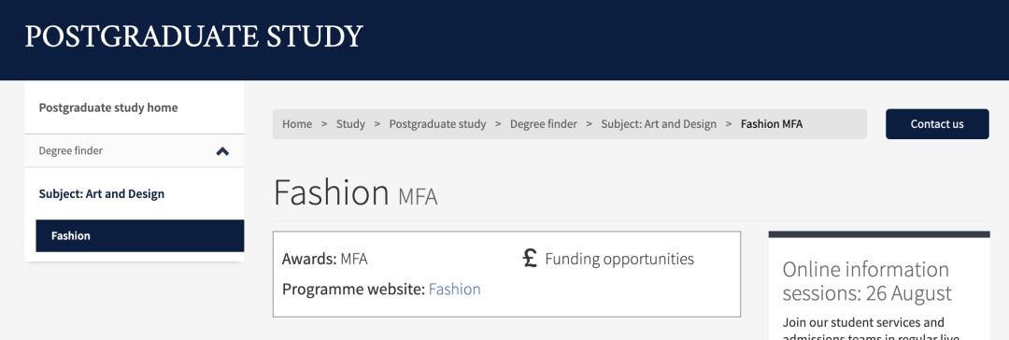This screenshot has height=340, width=1009.
Task: Click the pound sterling funding icon
Action: (x=530, y=258)
